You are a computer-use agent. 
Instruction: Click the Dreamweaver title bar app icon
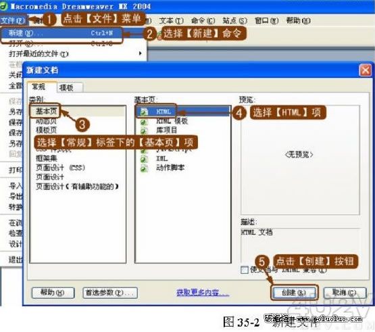tap(3, 7)
